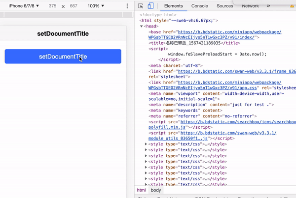This screenshot has width=296, height=198.
Task: Click the viewport width field showing 375
Action: 53,6
